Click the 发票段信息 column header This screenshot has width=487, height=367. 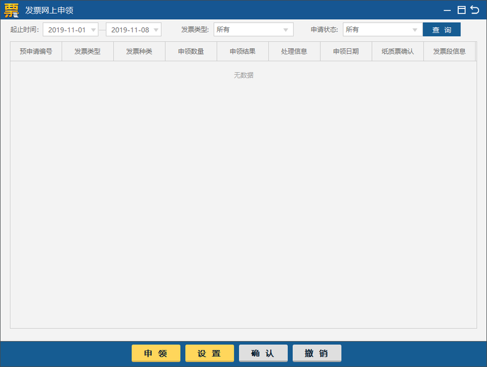point(450,52)
